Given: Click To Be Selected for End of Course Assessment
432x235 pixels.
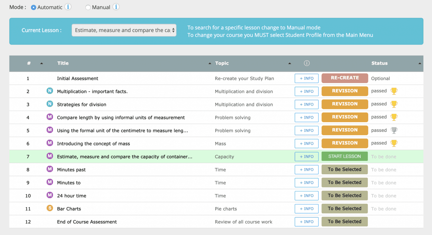Looking at the screenshot, I should pos(345,222).
